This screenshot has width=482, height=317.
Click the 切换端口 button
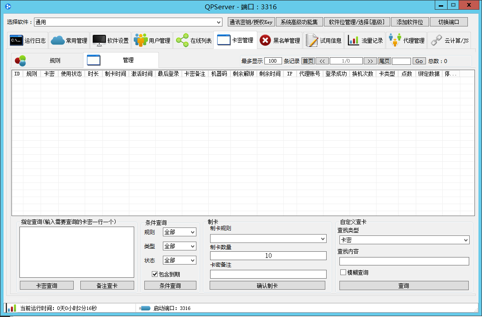pos(448,22)
